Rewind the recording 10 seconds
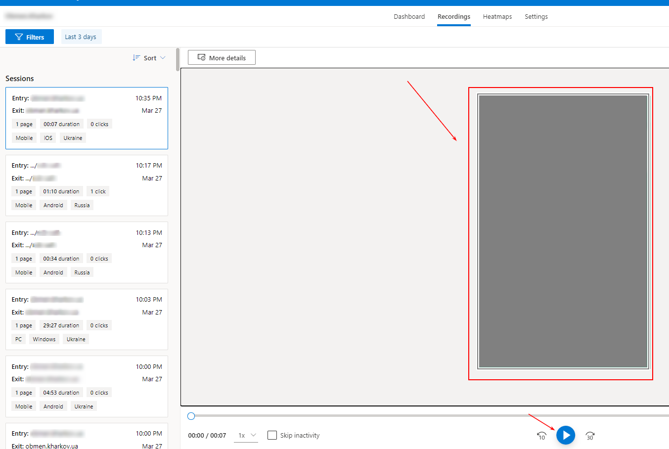669x449 pixels. click(541, 436)
